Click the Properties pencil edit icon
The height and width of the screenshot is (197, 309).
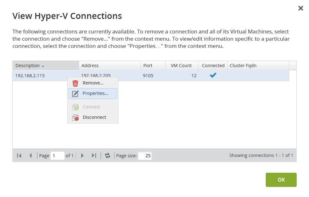(75, 94)
